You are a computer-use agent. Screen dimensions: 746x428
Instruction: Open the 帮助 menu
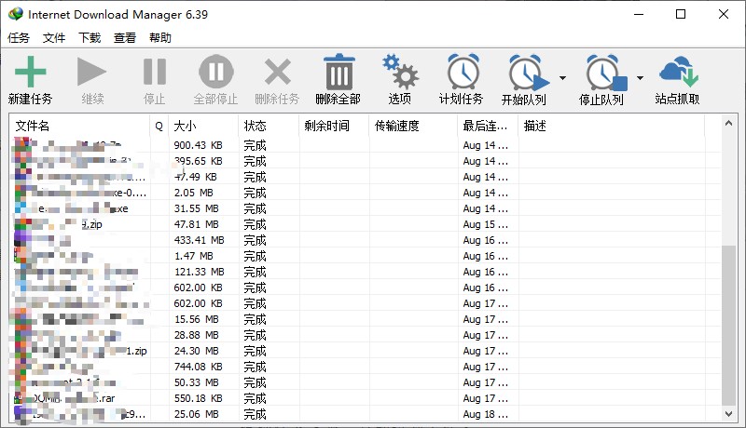[159, 37]
